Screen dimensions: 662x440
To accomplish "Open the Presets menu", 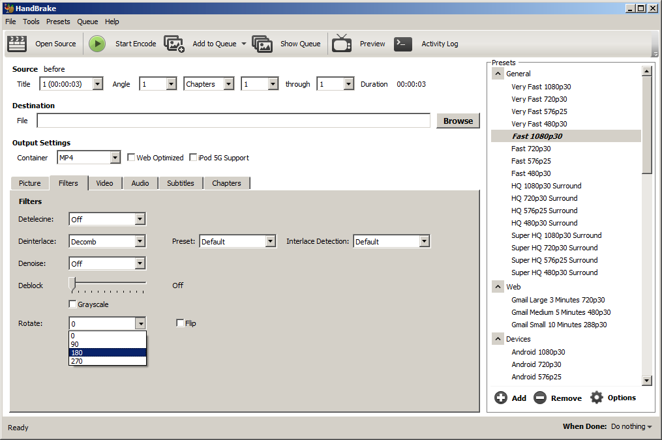I will point(58,22).
